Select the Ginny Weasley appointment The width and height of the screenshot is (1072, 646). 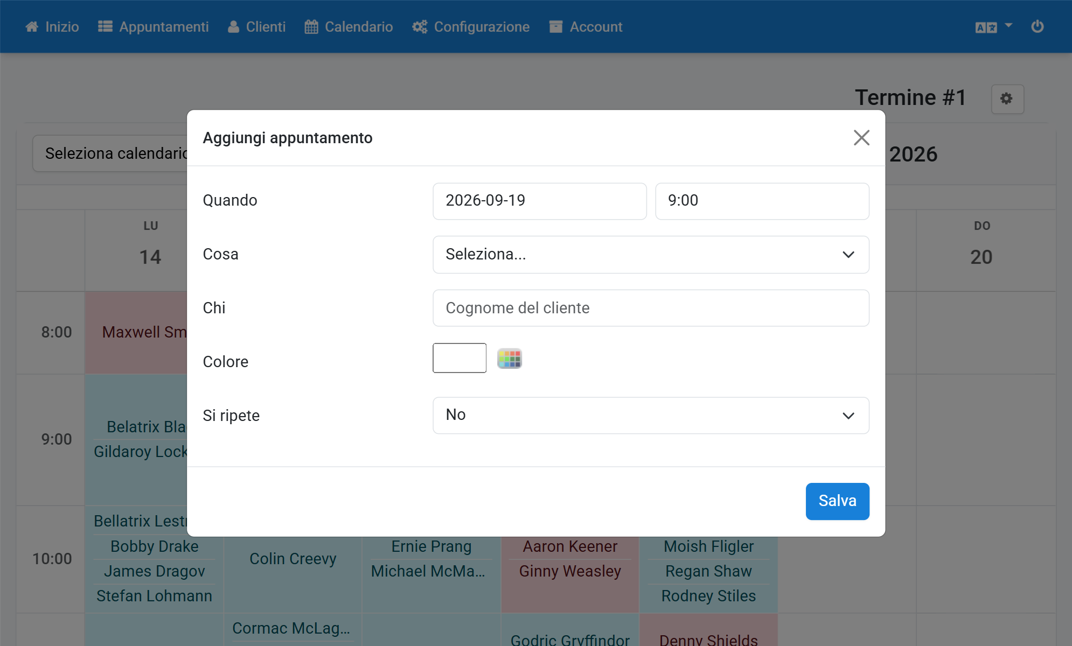[570, 571]
